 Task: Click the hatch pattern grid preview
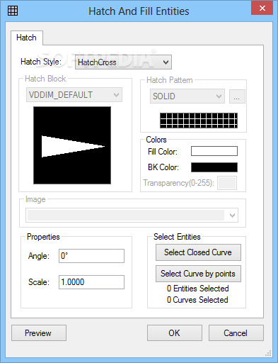199,121
